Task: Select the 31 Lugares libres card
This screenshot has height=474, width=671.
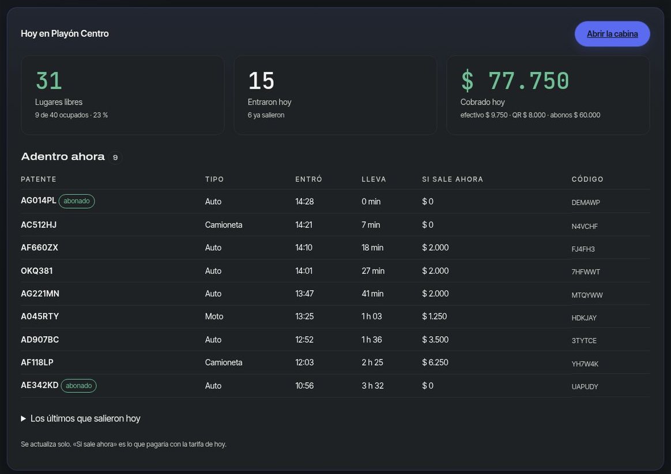Action: click(122, 95)
